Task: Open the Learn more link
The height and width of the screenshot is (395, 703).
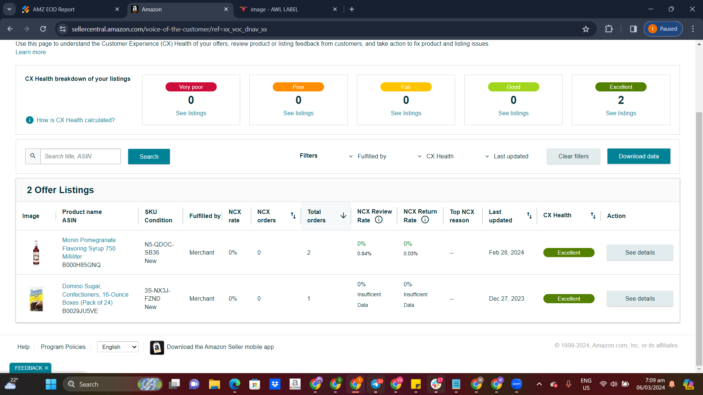Action: (31, 52)
